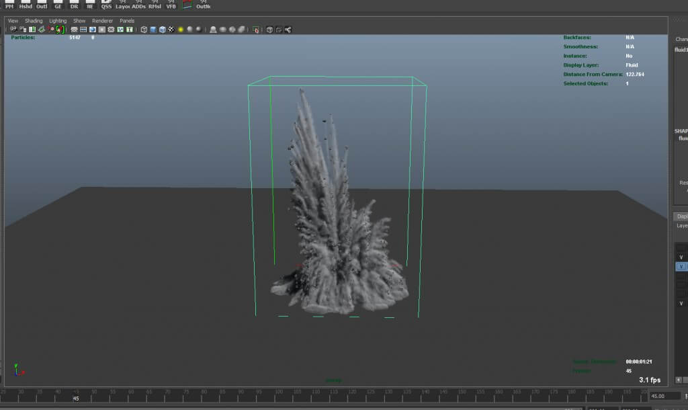The image size is (688, 410).
Task: Toggle the V visibility box above highlighted layer
Action: click(x=681, y=257)
